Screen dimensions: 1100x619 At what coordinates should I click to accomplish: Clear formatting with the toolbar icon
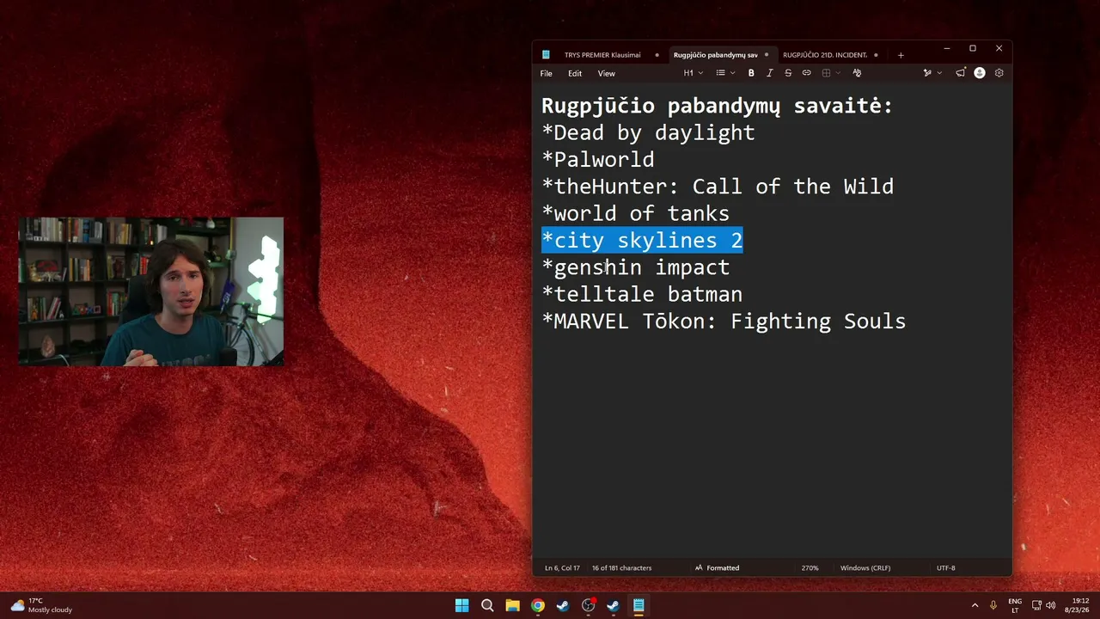pos(857,73)
